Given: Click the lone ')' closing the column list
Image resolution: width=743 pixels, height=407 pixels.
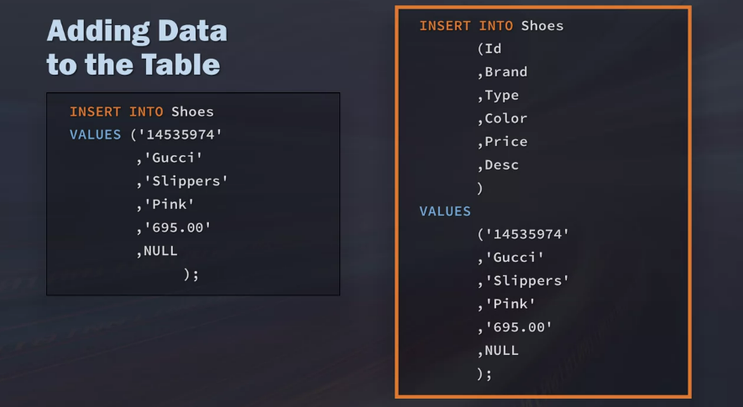Looking at the screenshot, I should [x=480, y=189].
